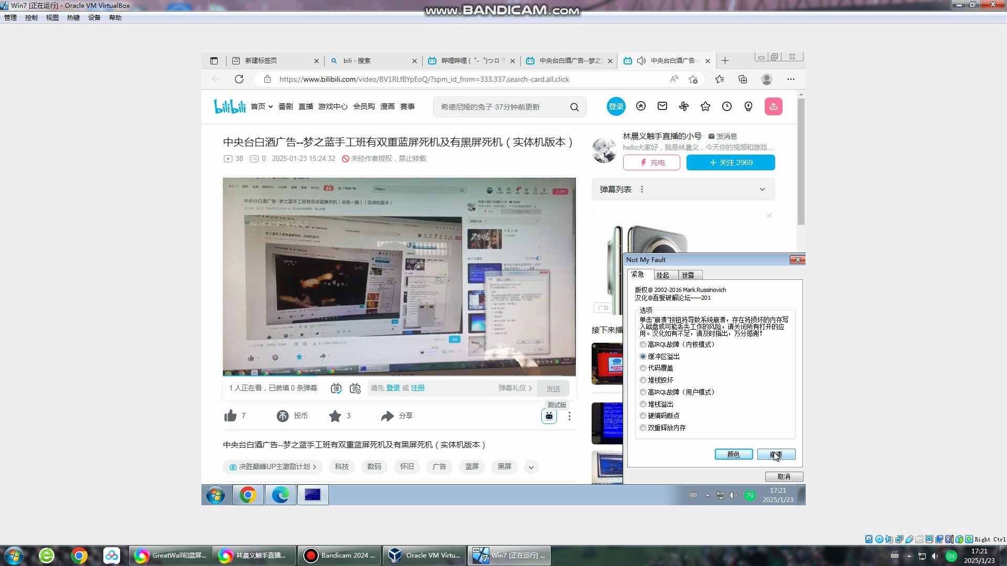This screenshot has height=566, width=1007.
Task: Select the 堆栈溢出 radio option
Action: [x=643, y=404]
